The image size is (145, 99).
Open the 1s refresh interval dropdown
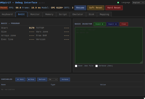[x=53, y=79]
